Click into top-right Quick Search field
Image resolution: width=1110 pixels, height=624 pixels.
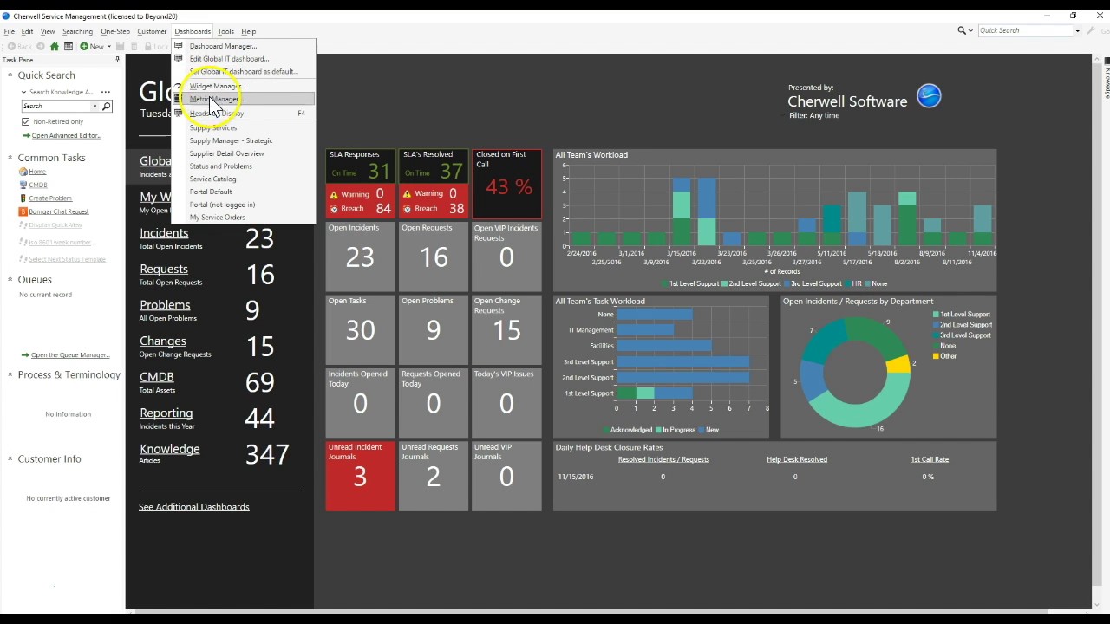point(1025,31)
